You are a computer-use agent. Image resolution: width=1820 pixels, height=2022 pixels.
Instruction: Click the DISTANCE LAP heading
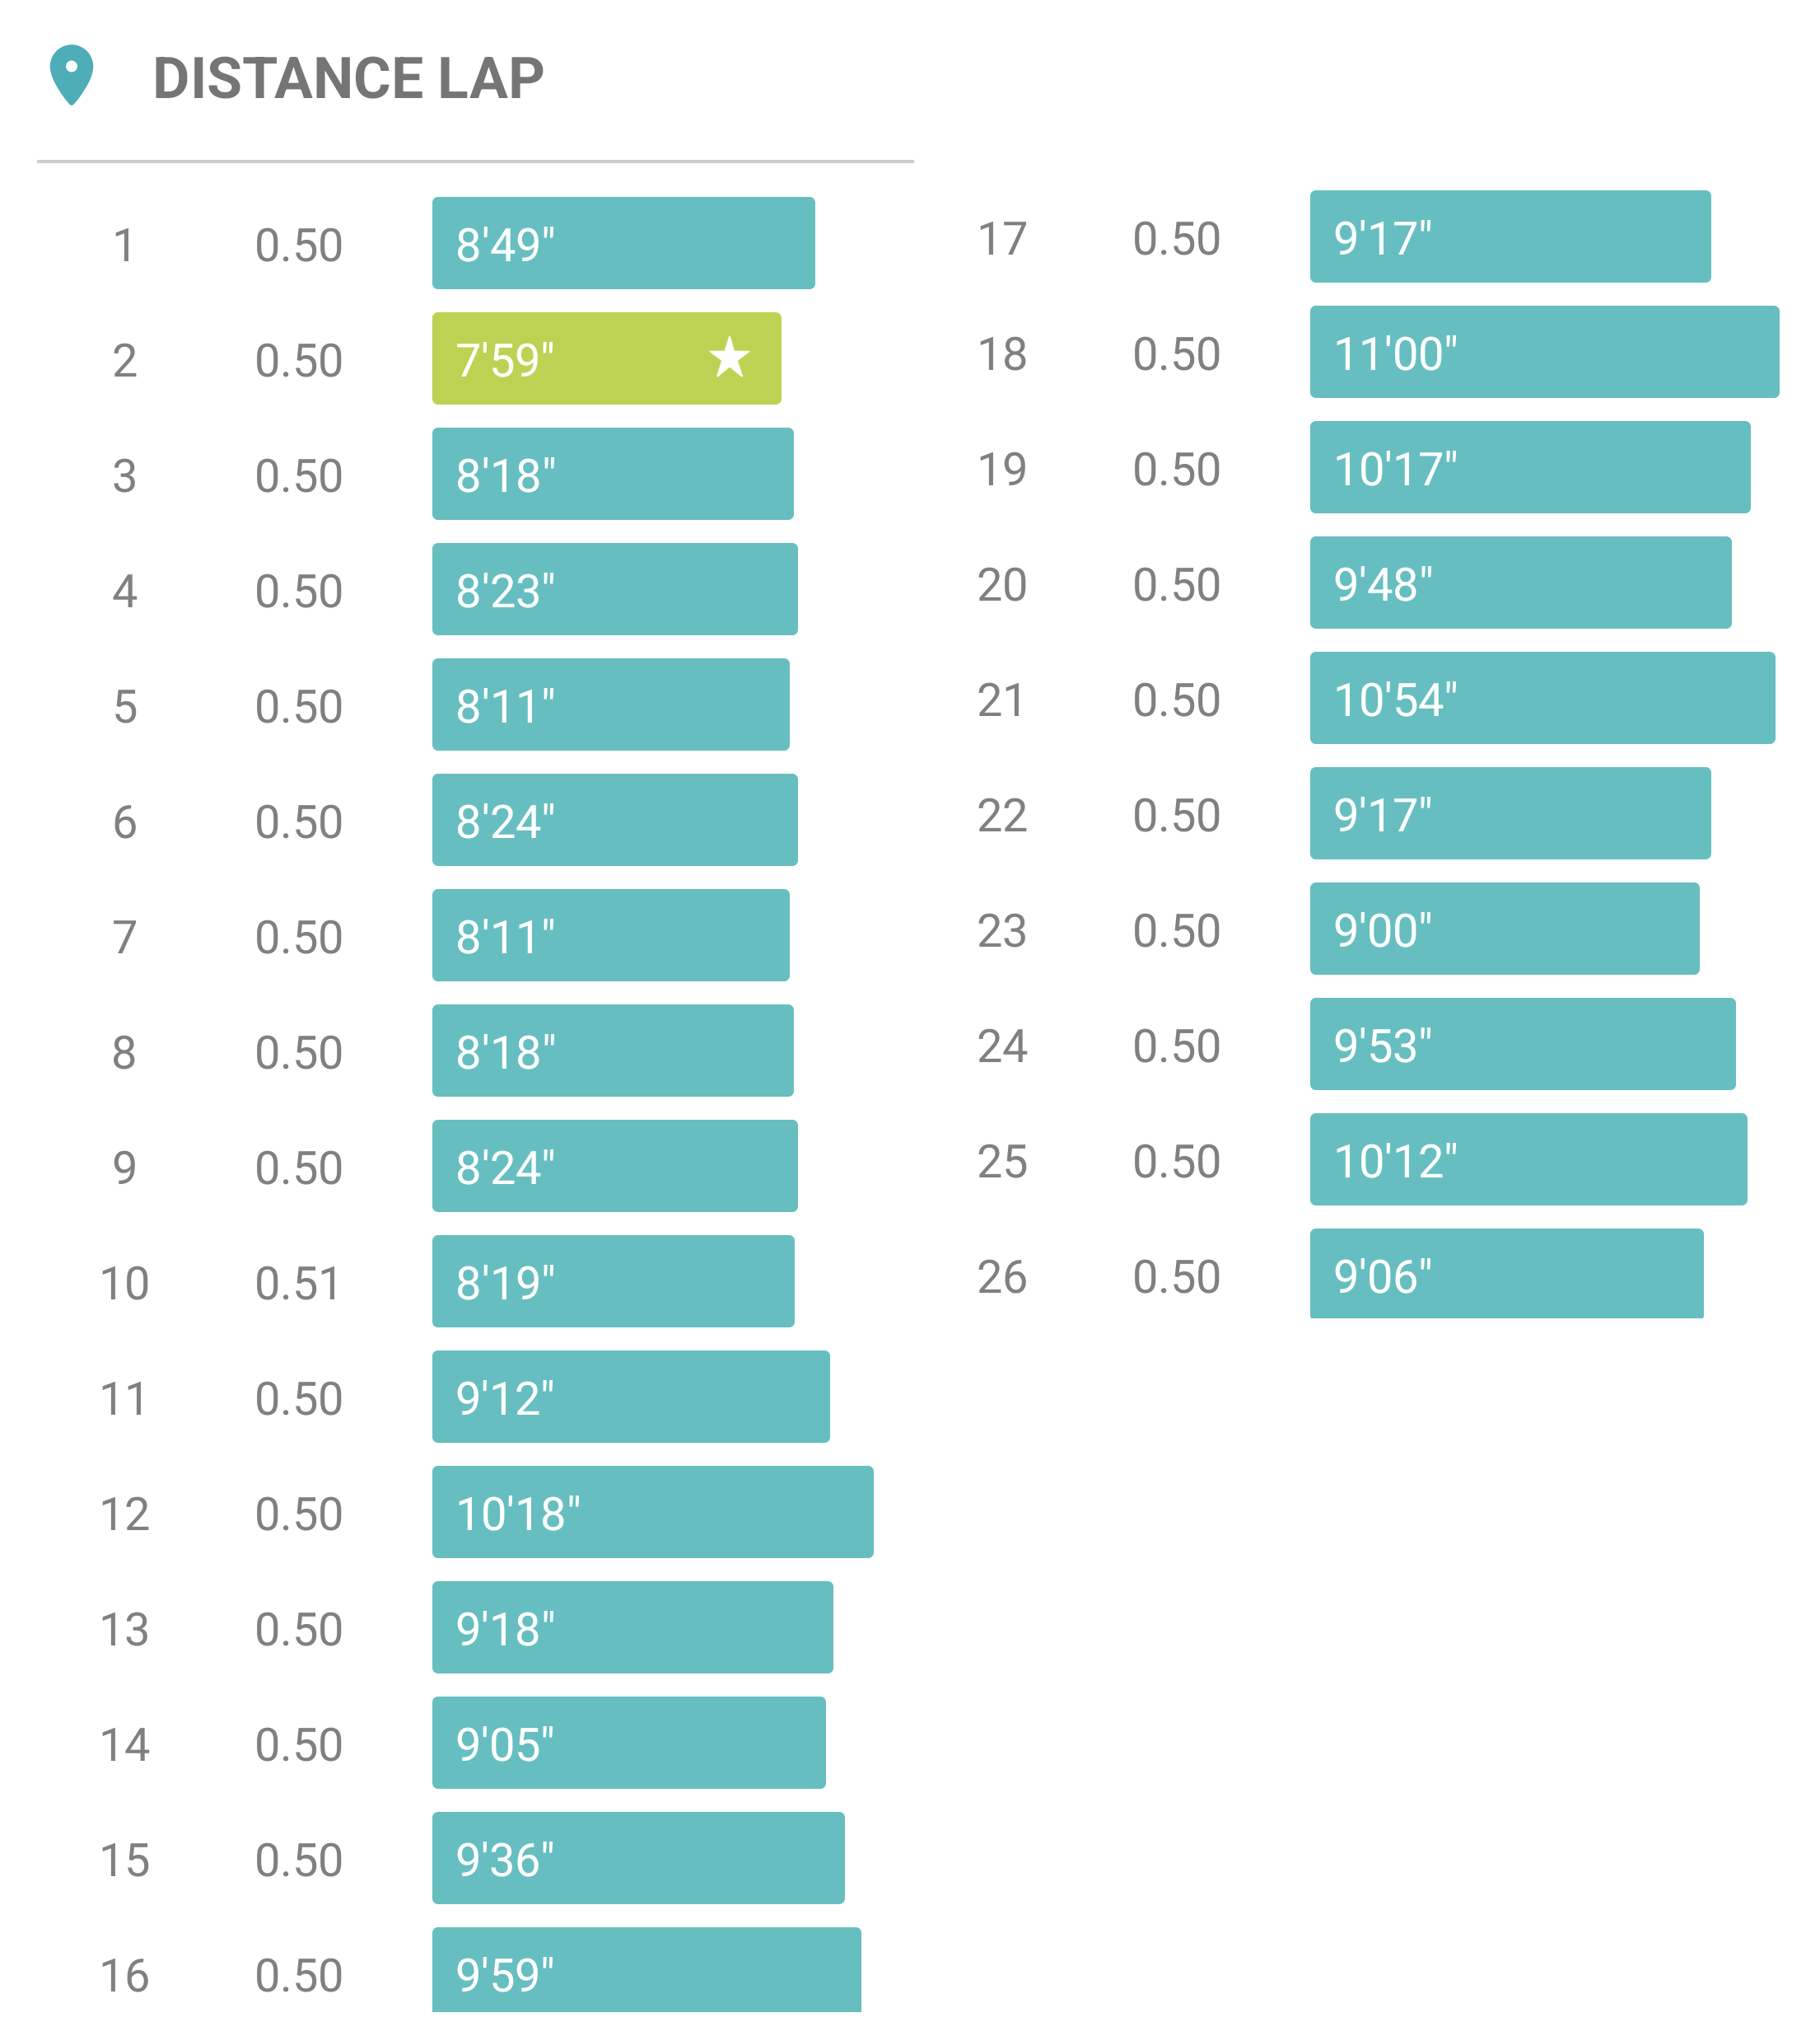348,78
